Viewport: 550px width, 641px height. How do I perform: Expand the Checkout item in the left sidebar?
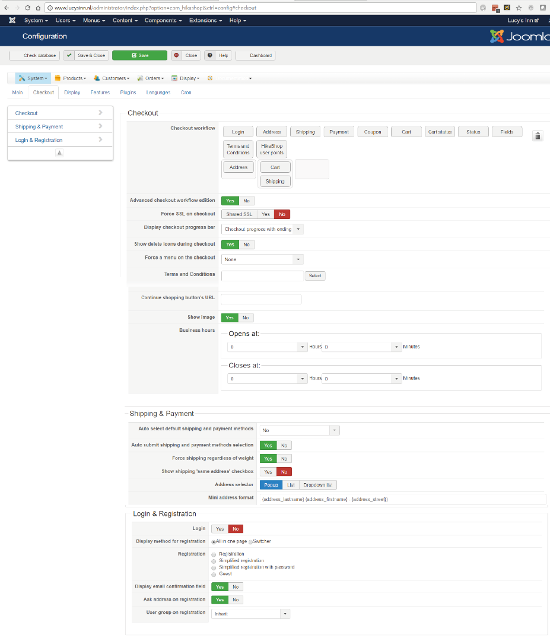pos(60,113)
